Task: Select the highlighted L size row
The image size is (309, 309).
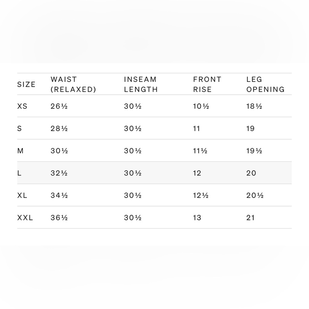Action: coord(154,173)
